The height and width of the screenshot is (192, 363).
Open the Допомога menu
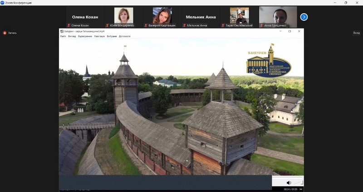(124, 36)
